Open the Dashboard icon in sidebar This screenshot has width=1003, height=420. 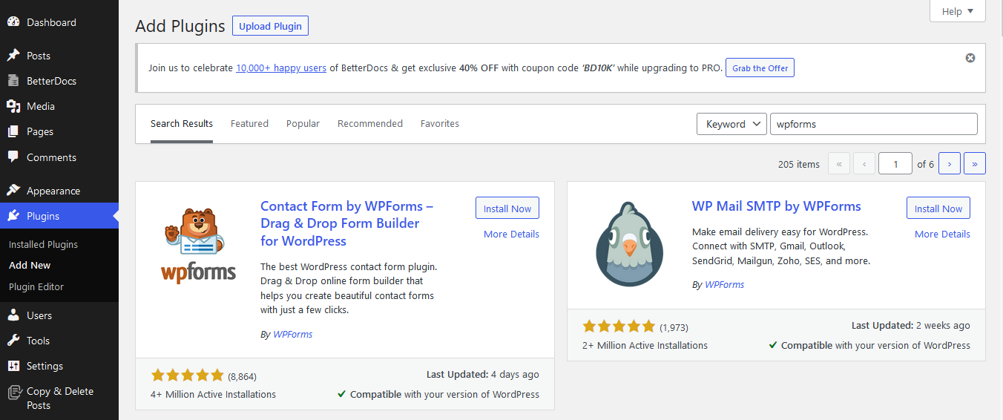coord(13,22)
